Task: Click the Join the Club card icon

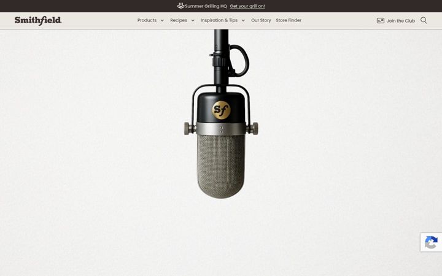Action: (380, 21)
